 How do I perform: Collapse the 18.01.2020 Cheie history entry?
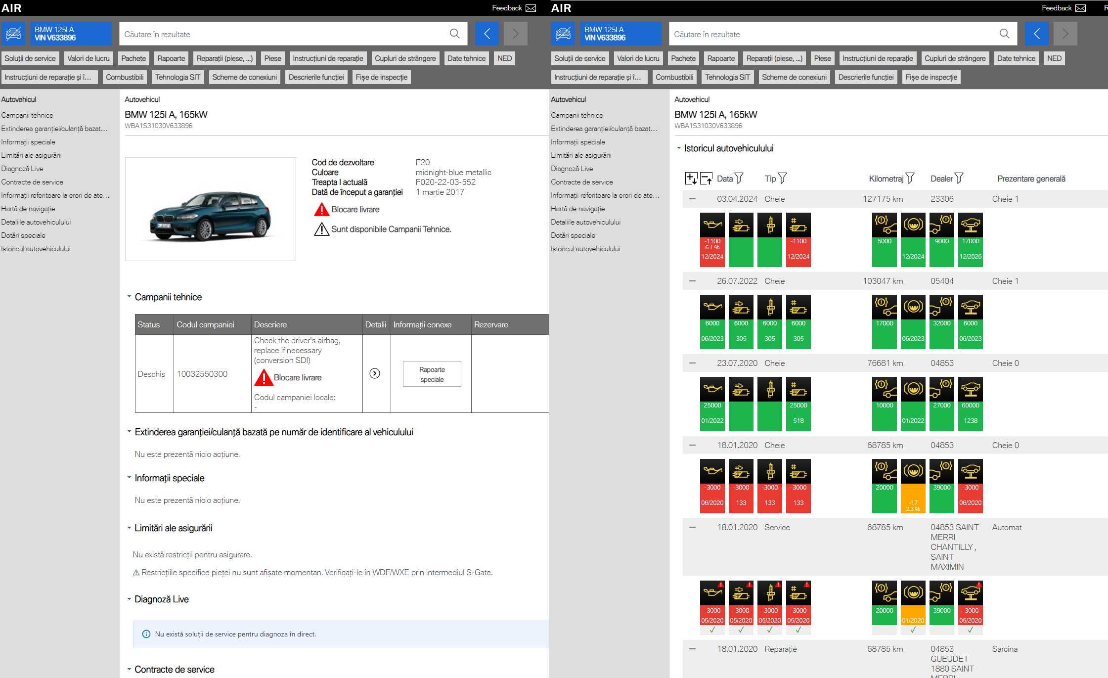coord(692,445)
